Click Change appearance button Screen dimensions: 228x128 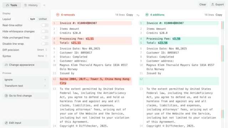tap(26, 65)
